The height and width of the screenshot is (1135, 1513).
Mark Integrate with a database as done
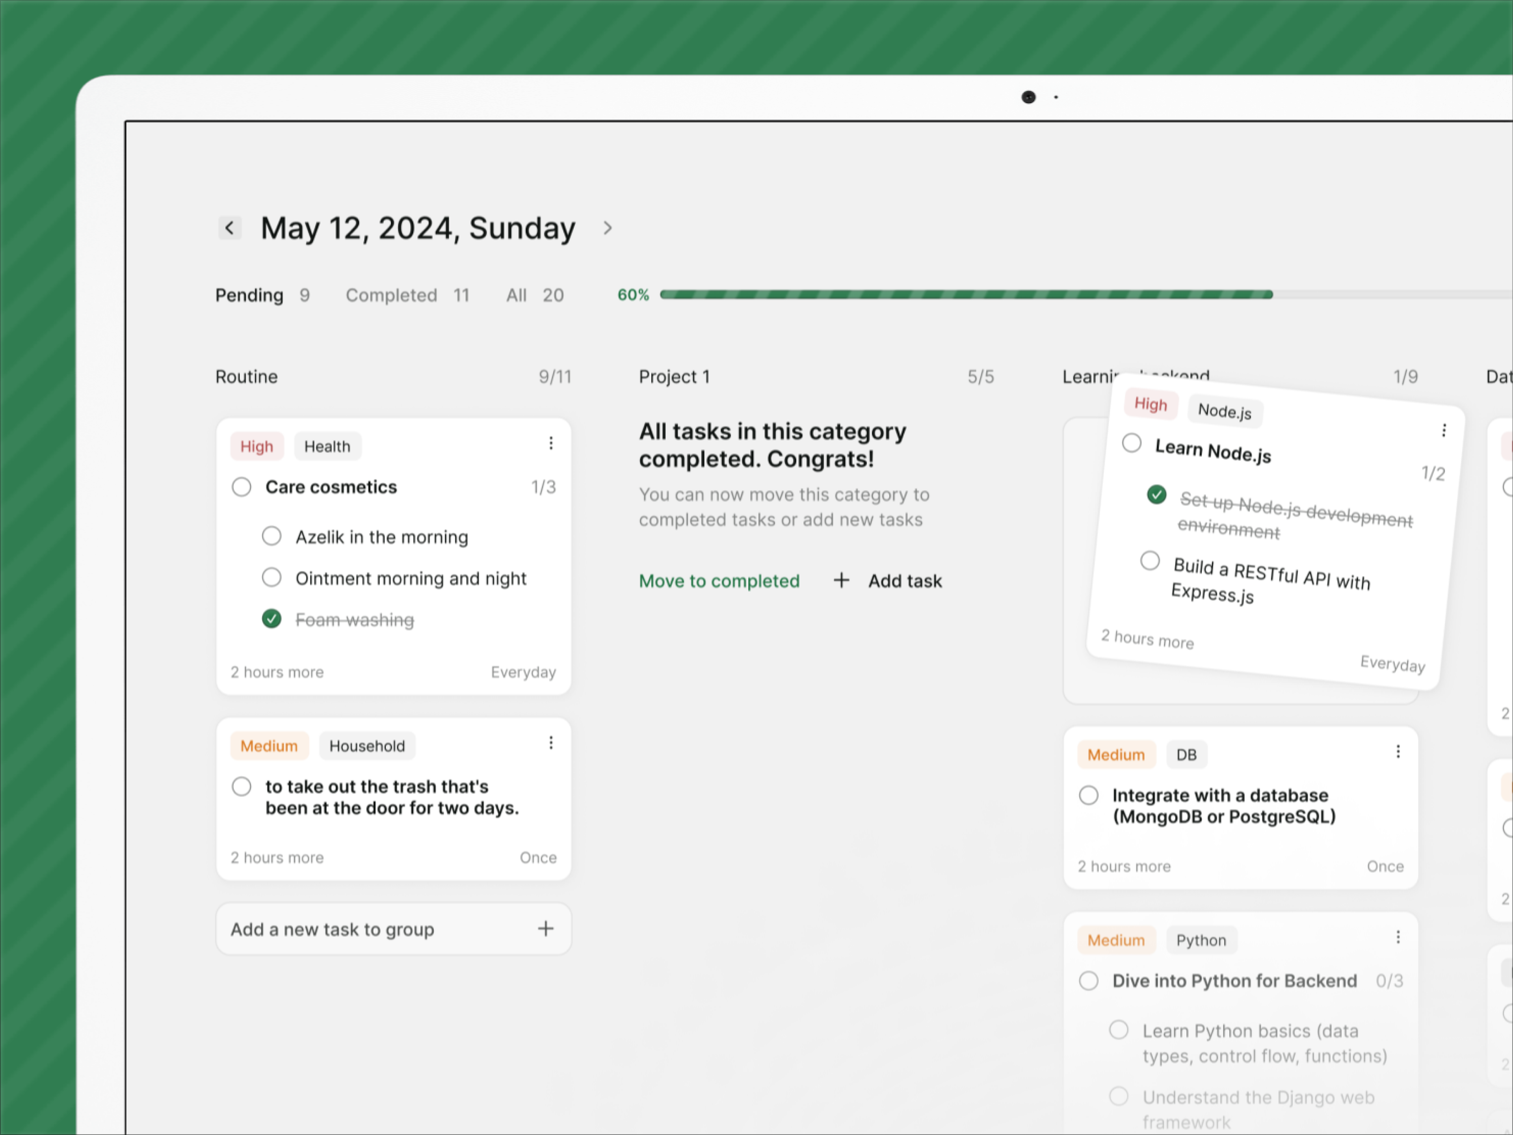tap(1088, 795)
